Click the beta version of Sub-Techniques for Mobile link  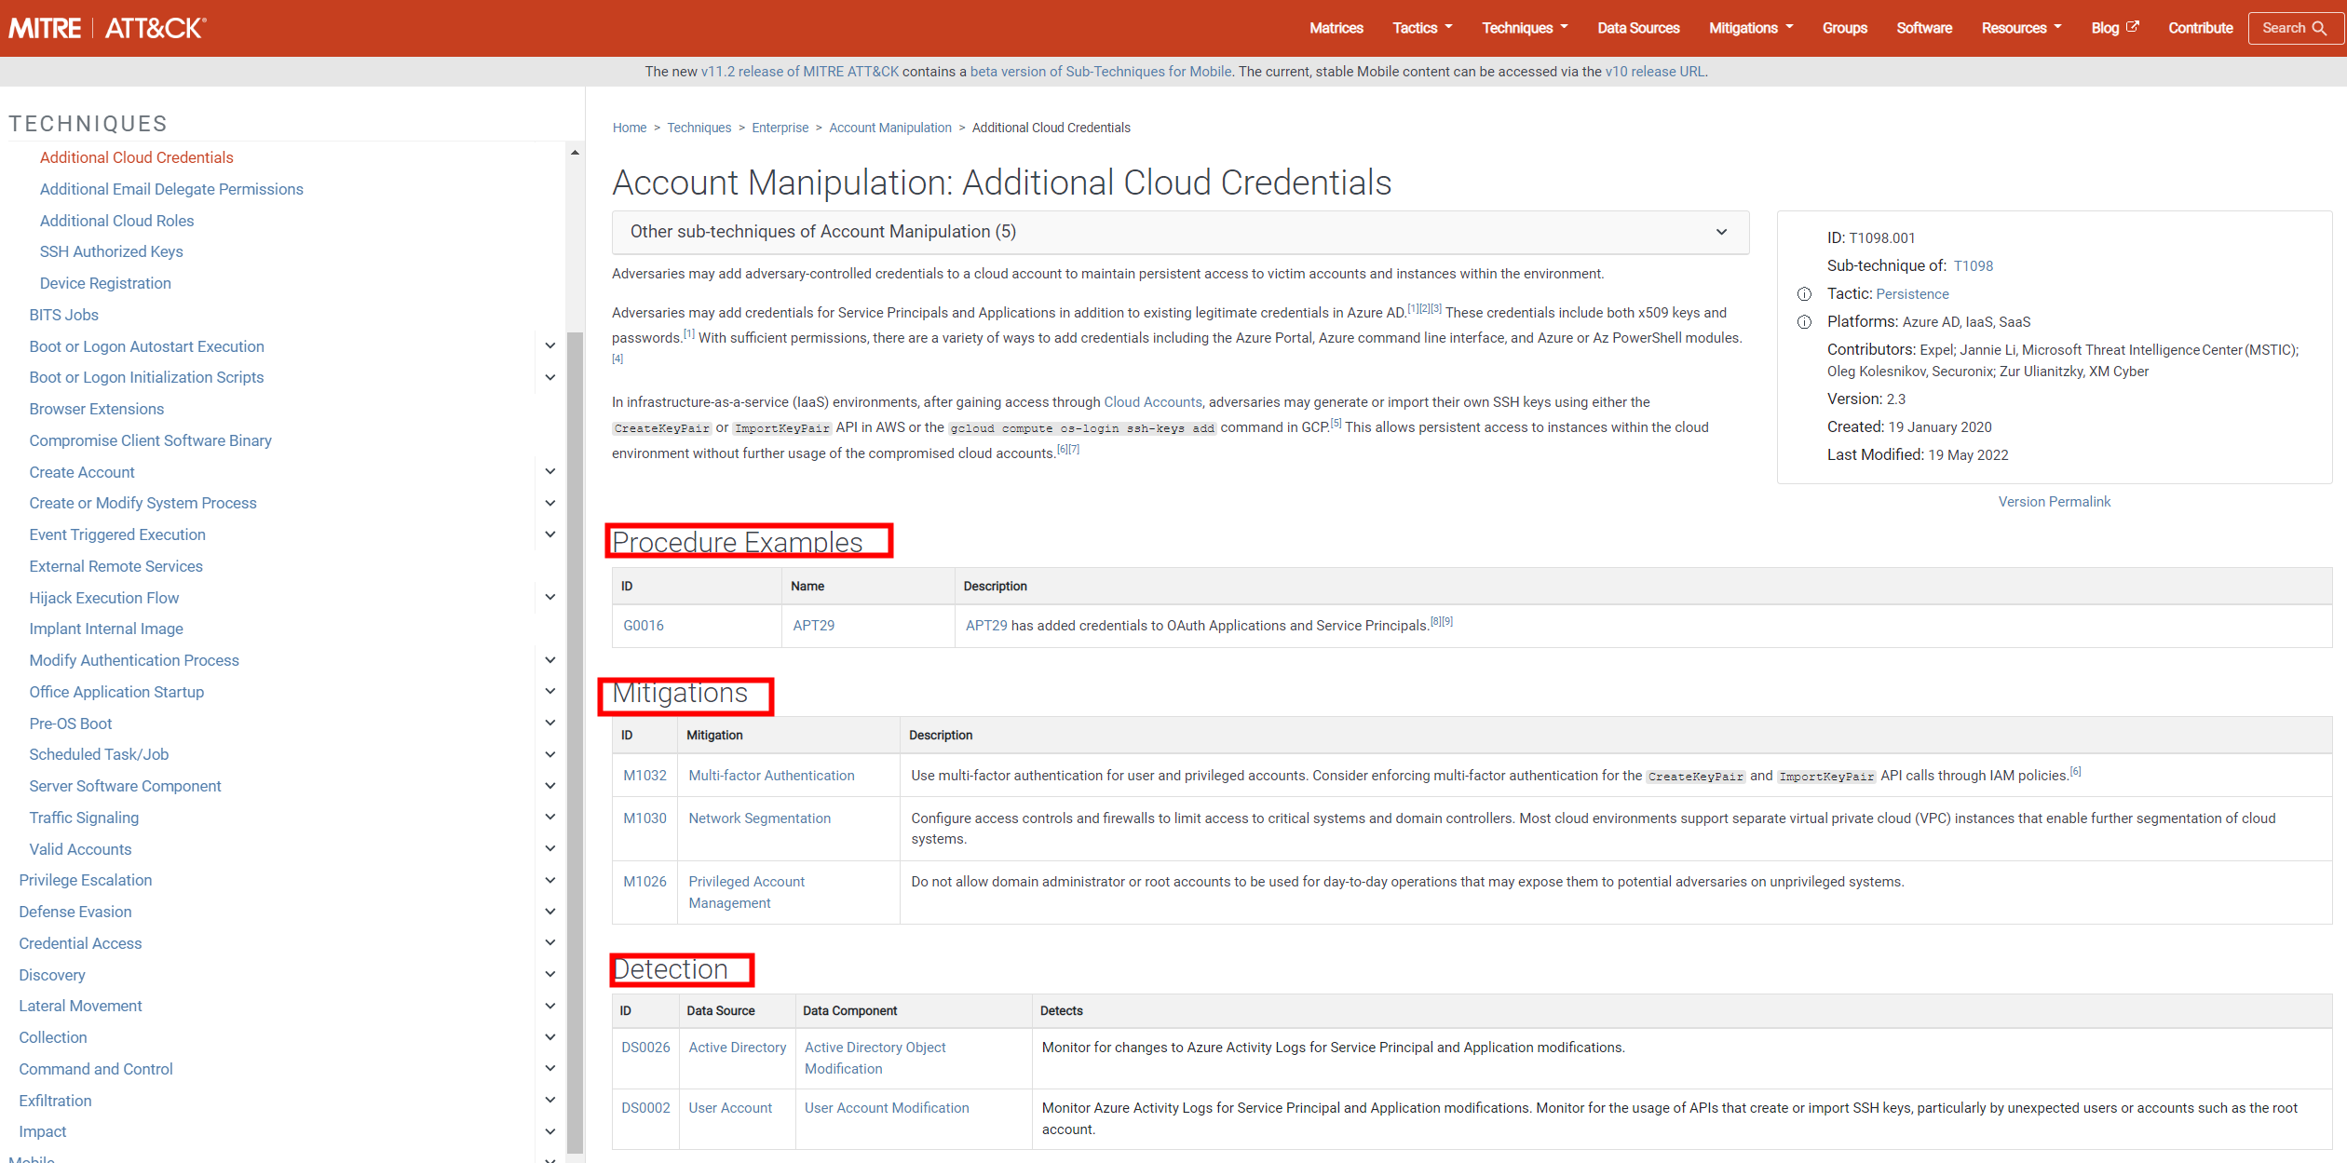tap(1101, 72)
